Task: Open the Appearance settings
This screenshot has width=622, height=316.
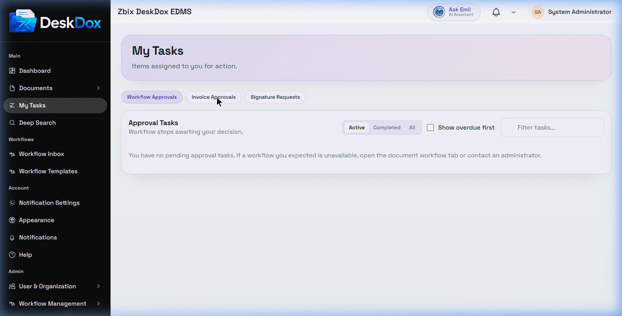Action: [55, 220]
